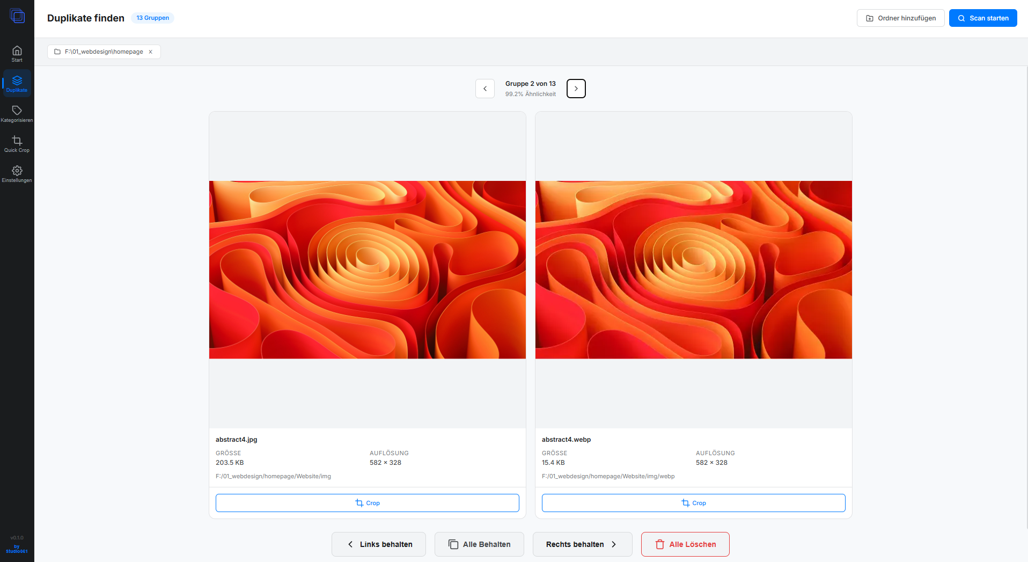Screen dimensions: 1028x562
Task: Click the app logo at top left
Action: tap(18, 16)
